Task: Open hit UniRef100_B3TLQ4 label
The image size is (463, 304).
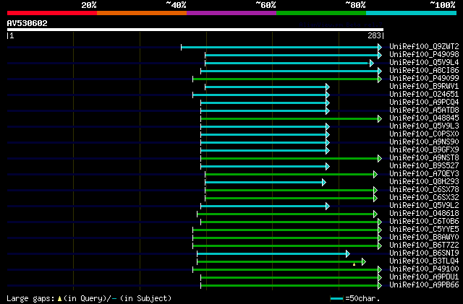Action: 424,261
